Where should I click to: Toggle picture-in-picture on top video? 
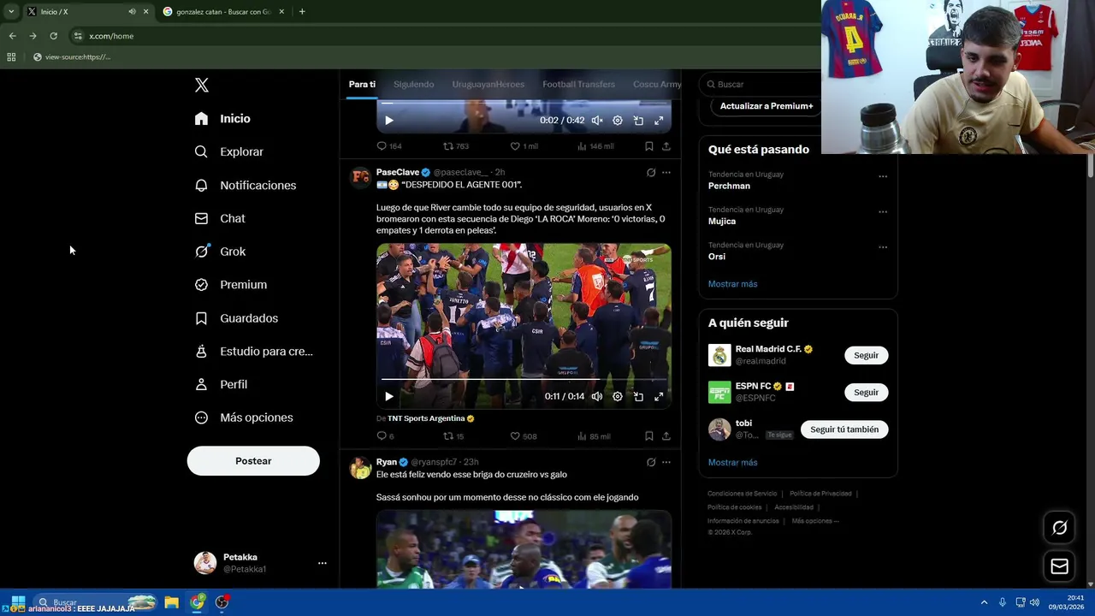(x=638, y=121)
